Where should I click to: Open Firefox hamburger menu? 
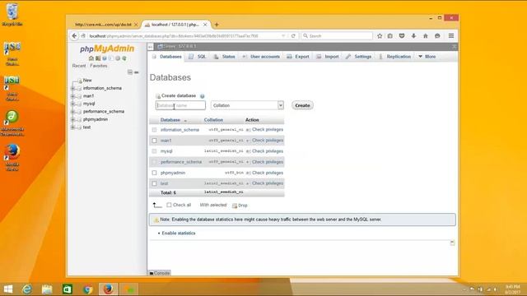point(451,36)
